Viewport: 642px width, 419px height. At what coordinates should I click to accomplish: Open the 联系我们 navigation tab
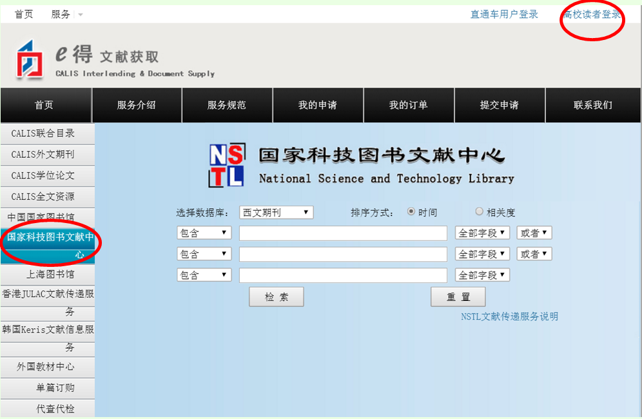pyautogui.click(x=593, y=105)
